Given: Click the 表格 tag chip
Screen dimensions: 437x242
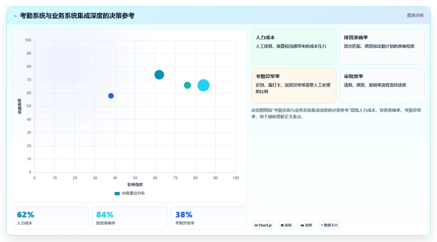Looking at the screenshot, I should pyautogui.click(x=286, y=225).
